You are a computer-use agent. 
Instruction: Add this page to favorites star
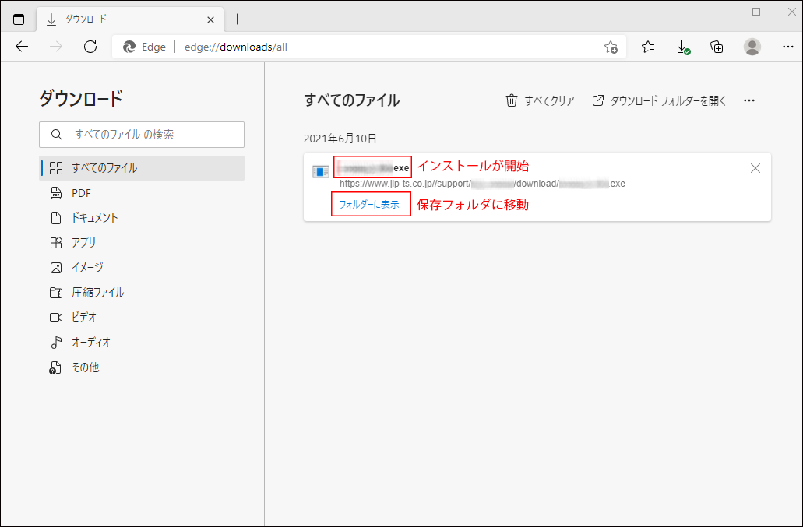(611, 47)
